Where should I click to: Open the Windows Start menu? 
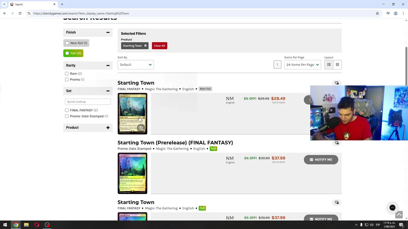[5, 225]
